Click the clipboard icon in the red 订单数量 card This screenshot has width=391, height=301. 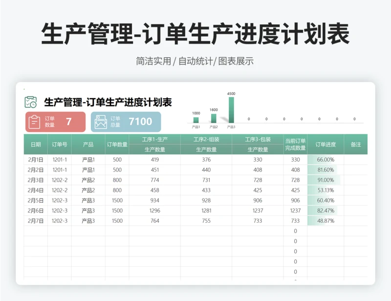click(34, 122)
